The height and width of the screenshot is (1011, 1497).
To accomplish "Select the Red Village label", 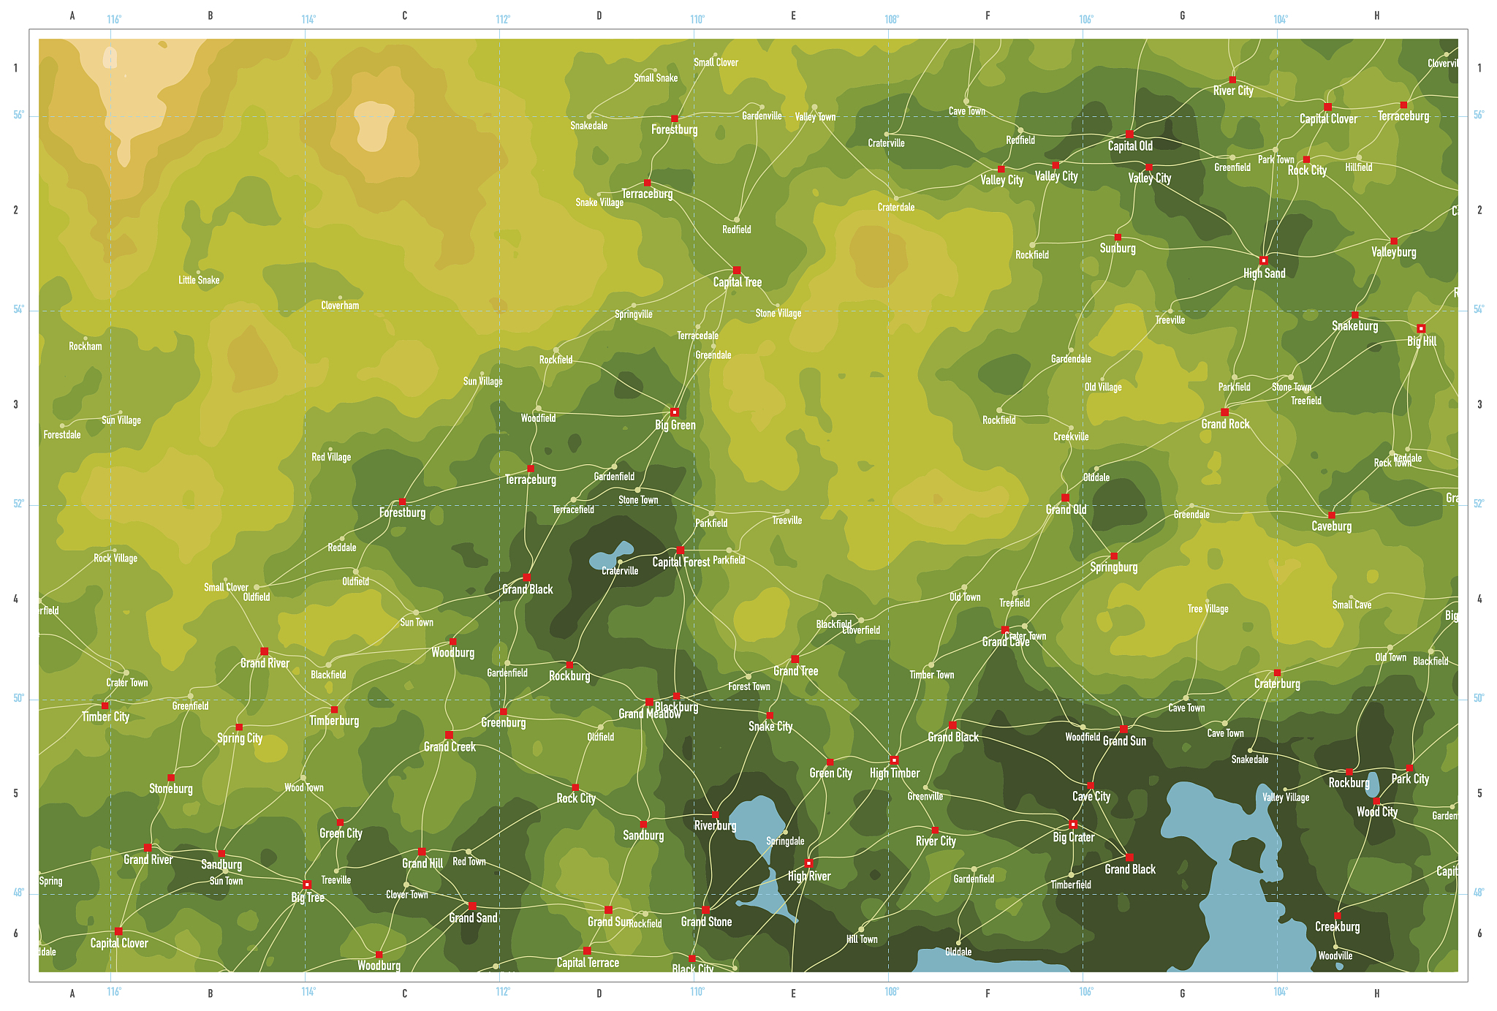I will [331, 458].
